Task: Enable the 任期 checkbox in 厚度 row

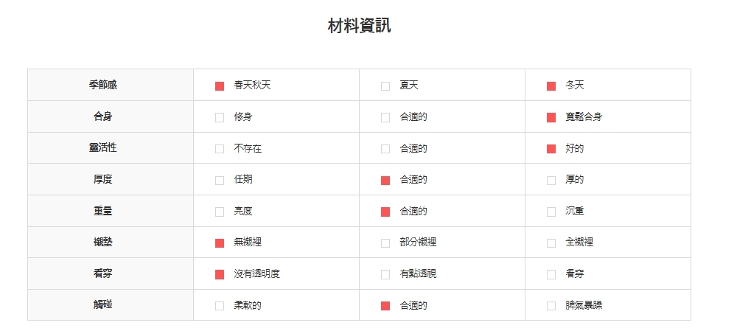Action: 220,180
